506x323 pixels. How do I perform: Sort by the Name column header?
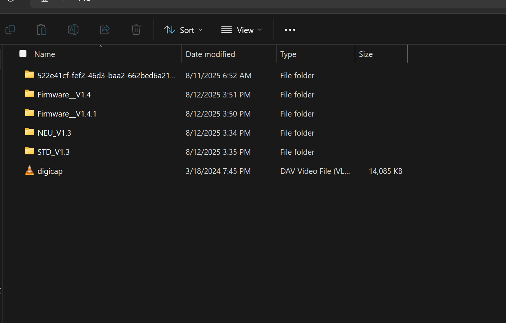(45, 54)
